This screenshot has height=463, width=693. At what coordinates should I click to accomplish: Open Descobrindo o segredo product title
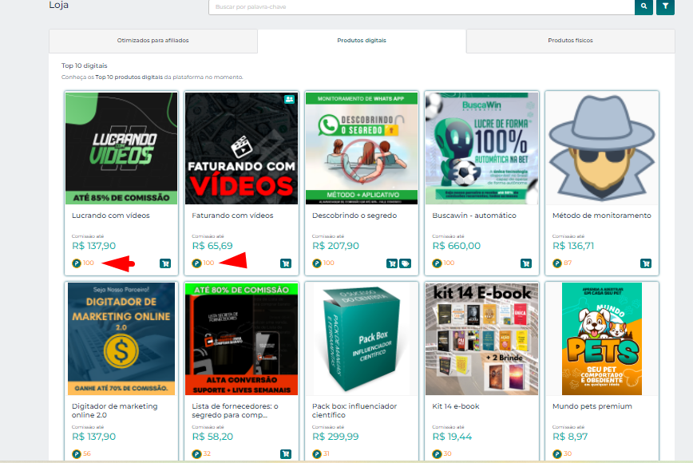[x=354, y=216]
